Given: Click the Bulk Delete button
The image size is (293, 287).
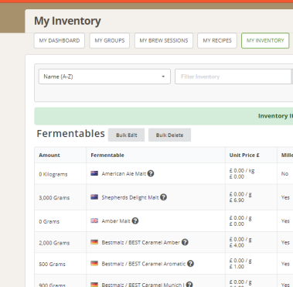Looking at the screenshot, I should pyautogui.click(x=169, y=135).
